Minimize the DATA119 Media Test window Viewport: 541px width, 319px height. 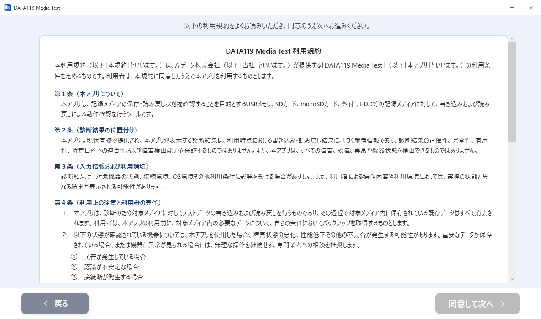512,8
